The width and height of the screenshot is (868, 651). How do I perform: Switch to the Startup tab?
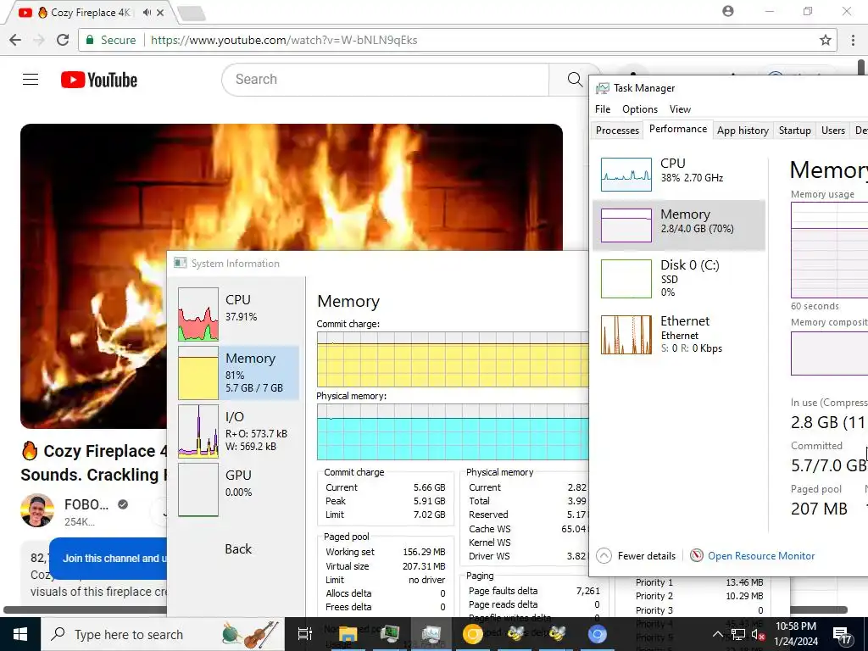click(x=794, y=130)
